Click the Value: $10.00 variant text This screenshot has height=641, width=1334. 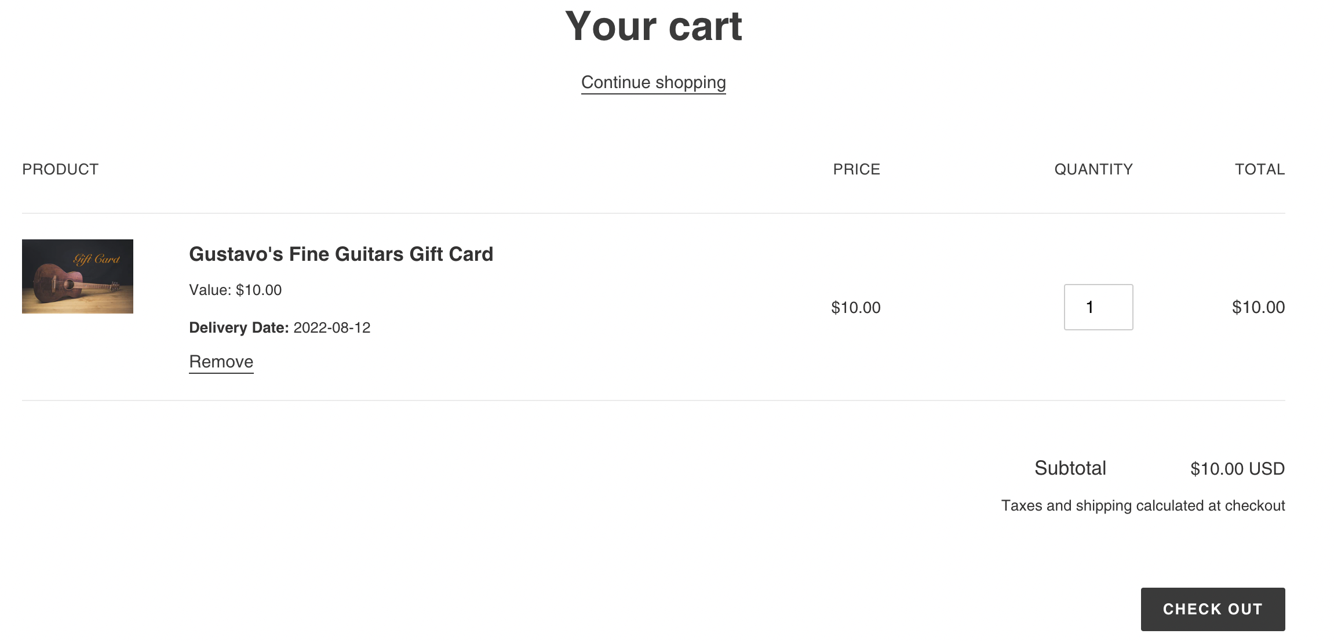pyautogui.click(x=235, y=290)
